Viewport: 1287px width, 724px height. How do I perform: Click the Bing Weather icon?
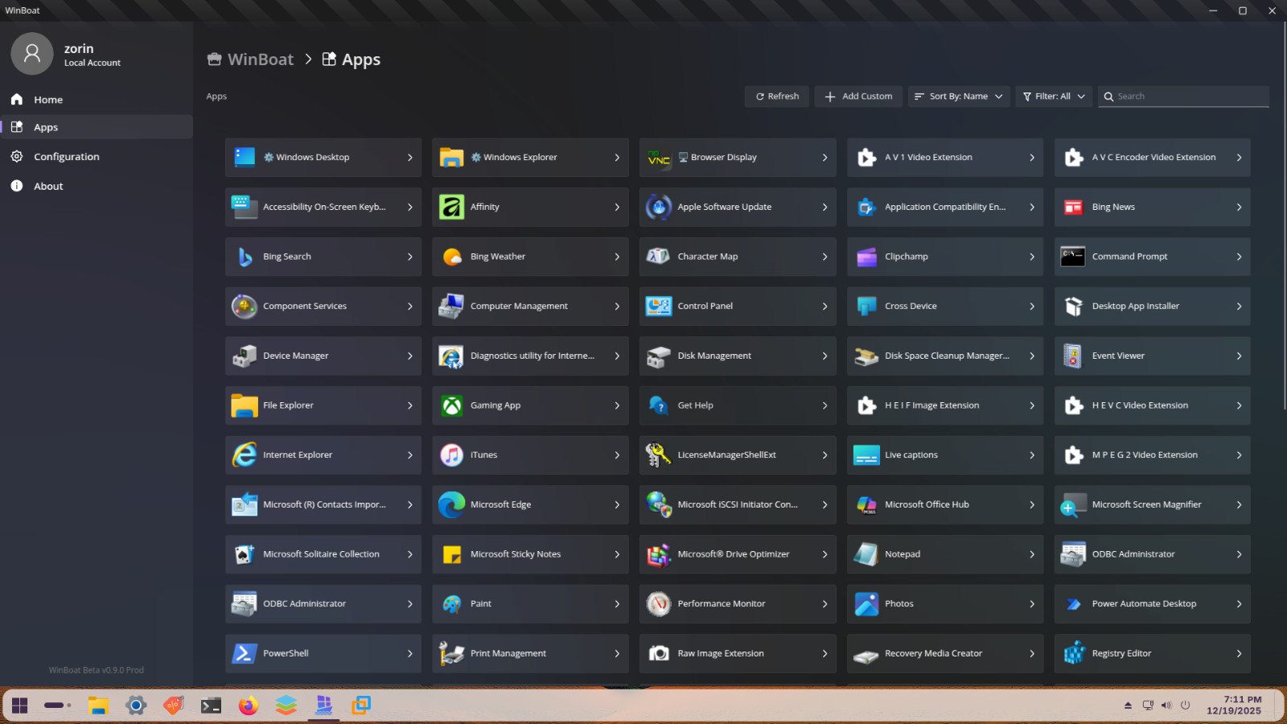click(x=451, y=257)
